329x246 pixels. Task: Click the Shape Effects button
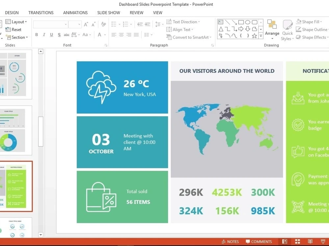[312, 37]
